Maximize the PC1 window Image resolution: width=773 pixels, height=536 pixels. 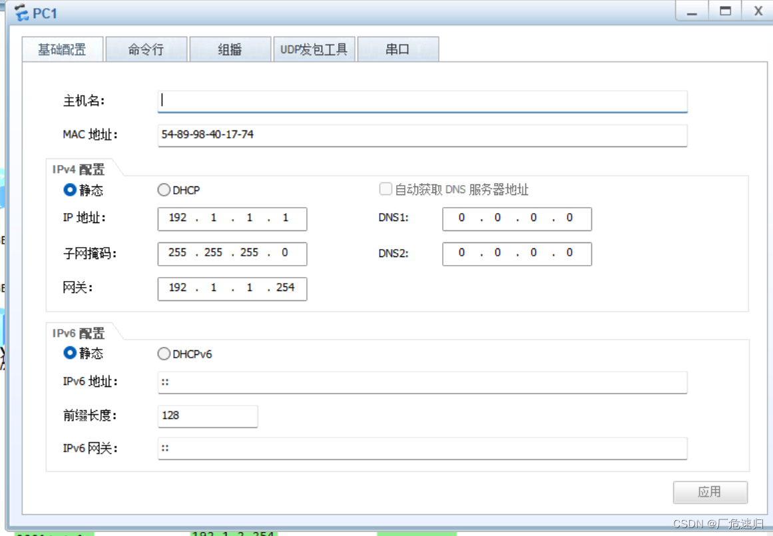(x=725, y=11)
